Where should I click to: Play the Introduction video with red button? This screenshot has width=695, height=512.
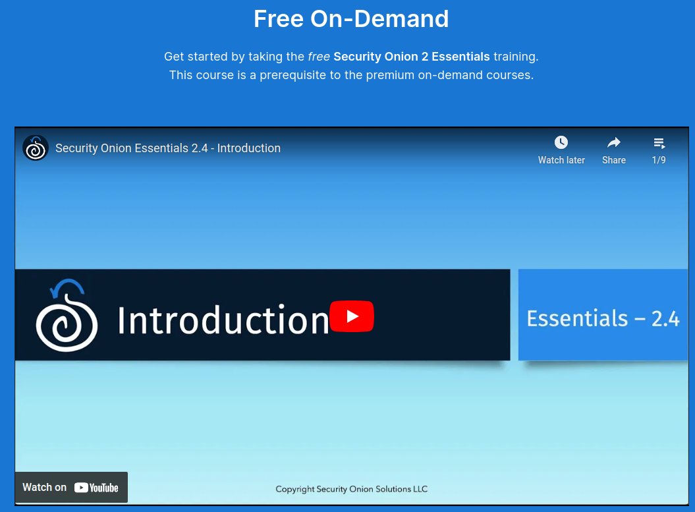352,316
